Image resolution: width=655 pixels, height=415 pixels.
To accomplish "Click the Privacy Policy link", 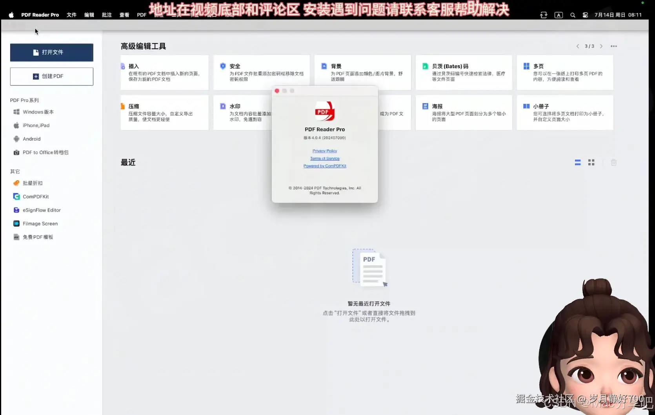I will [x=324, y=151].
